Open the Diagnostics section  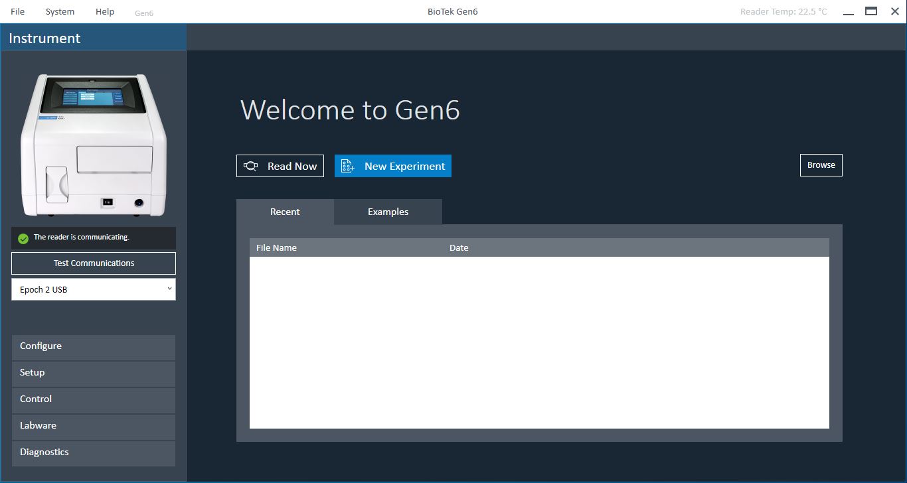(x=94, y=452)
